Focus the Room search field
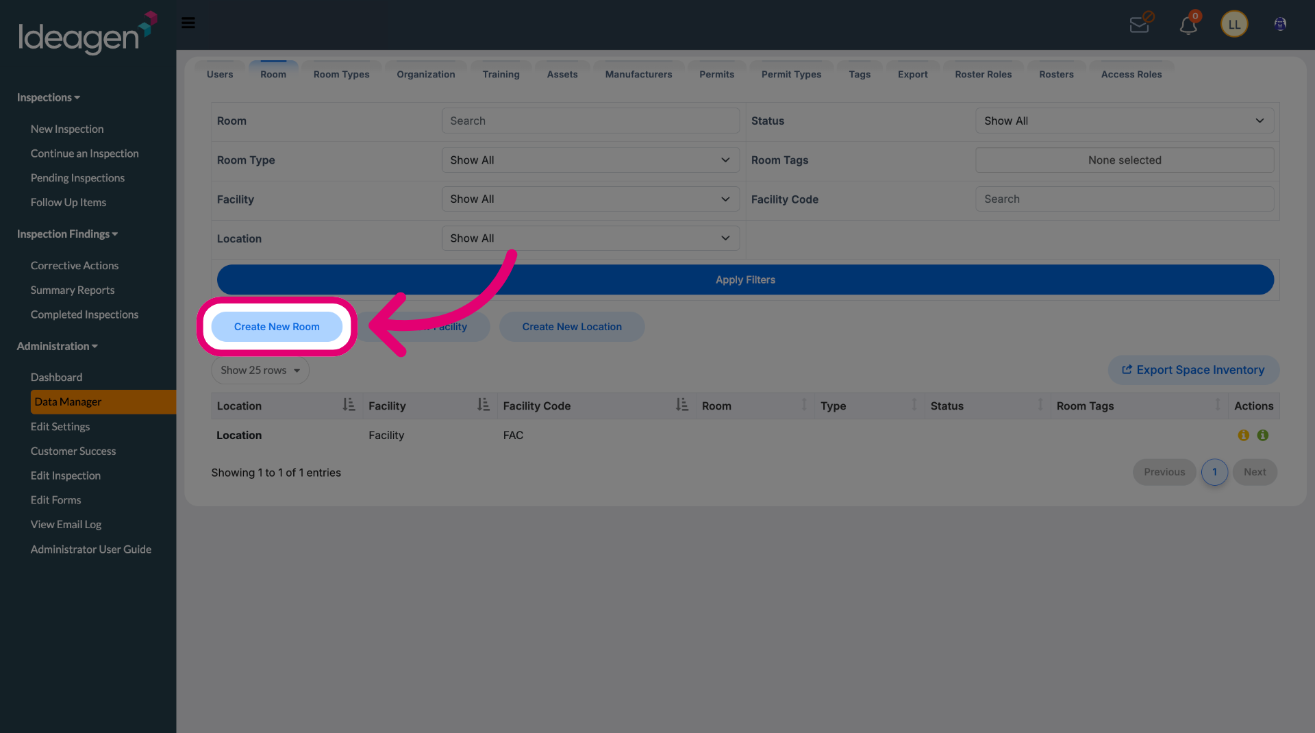The width and height of the screenshot is (1315, 733). click(x=590, y=121)
